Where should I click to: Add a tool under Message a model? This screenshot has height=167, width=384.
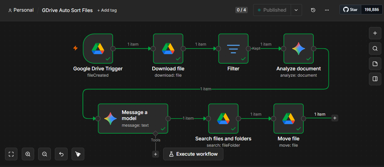click(x=155, y=154)
